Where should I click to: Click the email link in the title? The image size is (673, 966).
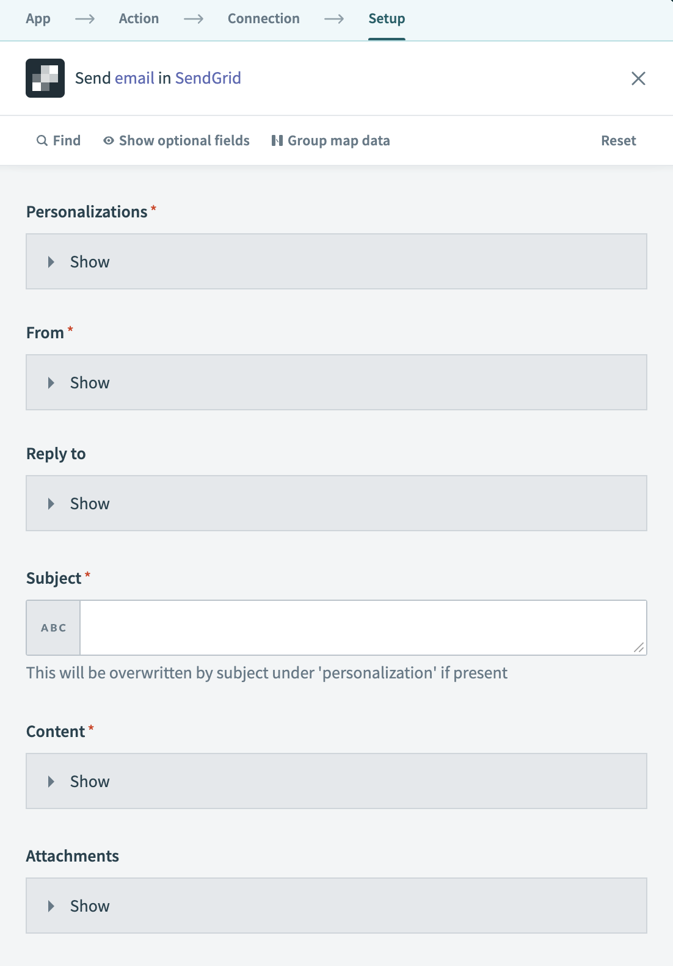pos(135,78)
